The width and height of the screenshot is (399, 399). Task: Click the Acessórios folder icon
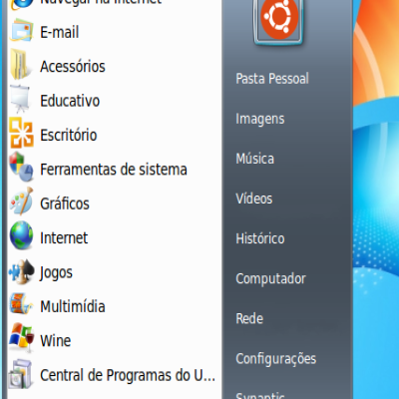(x=22, y=65)
